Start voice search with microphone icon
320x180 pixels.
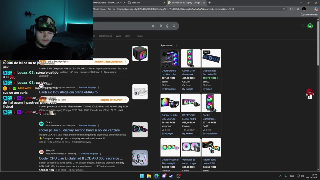click(x=161, y=26)
